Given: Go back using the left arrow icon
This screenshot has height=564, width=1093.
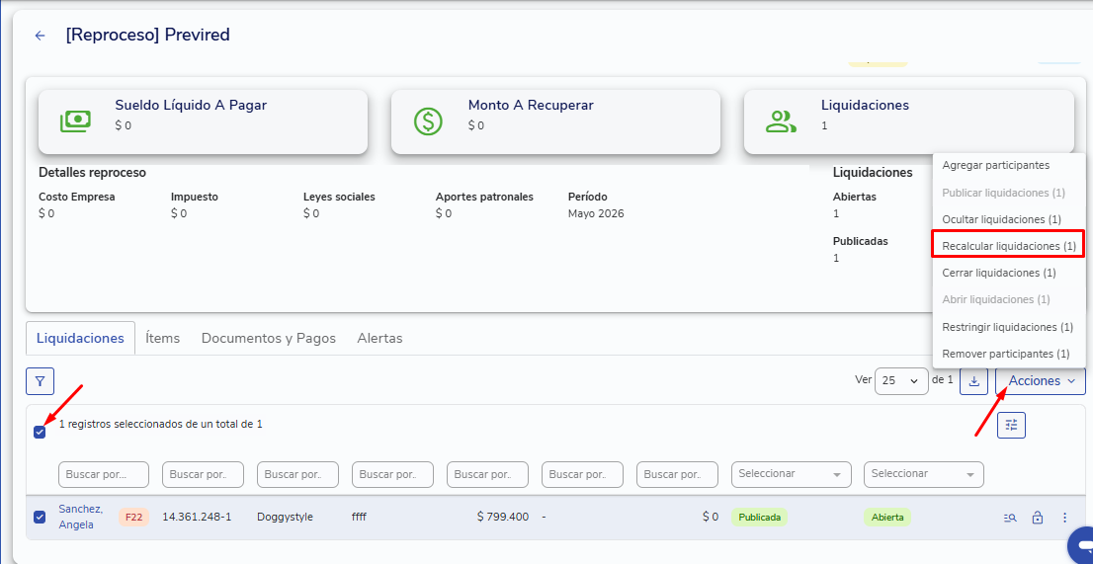Looking at the screenshot, I should (x=41, y=36).
